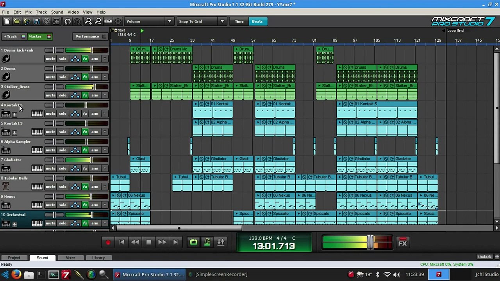Open the MIDI keyboard icon in the toolbar
The height and width of the screenshot is (281, 500).
pyautogui.click(x=108, y=21)
